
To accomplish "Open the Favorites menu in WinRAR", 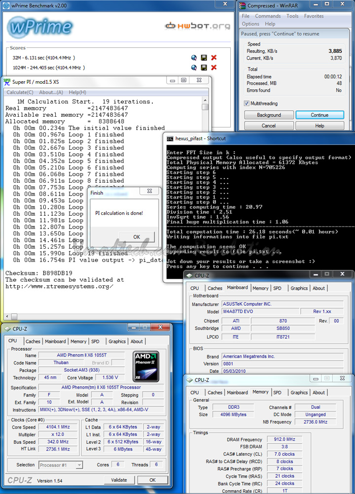I will pyautogui.click(x=314, y=16).
